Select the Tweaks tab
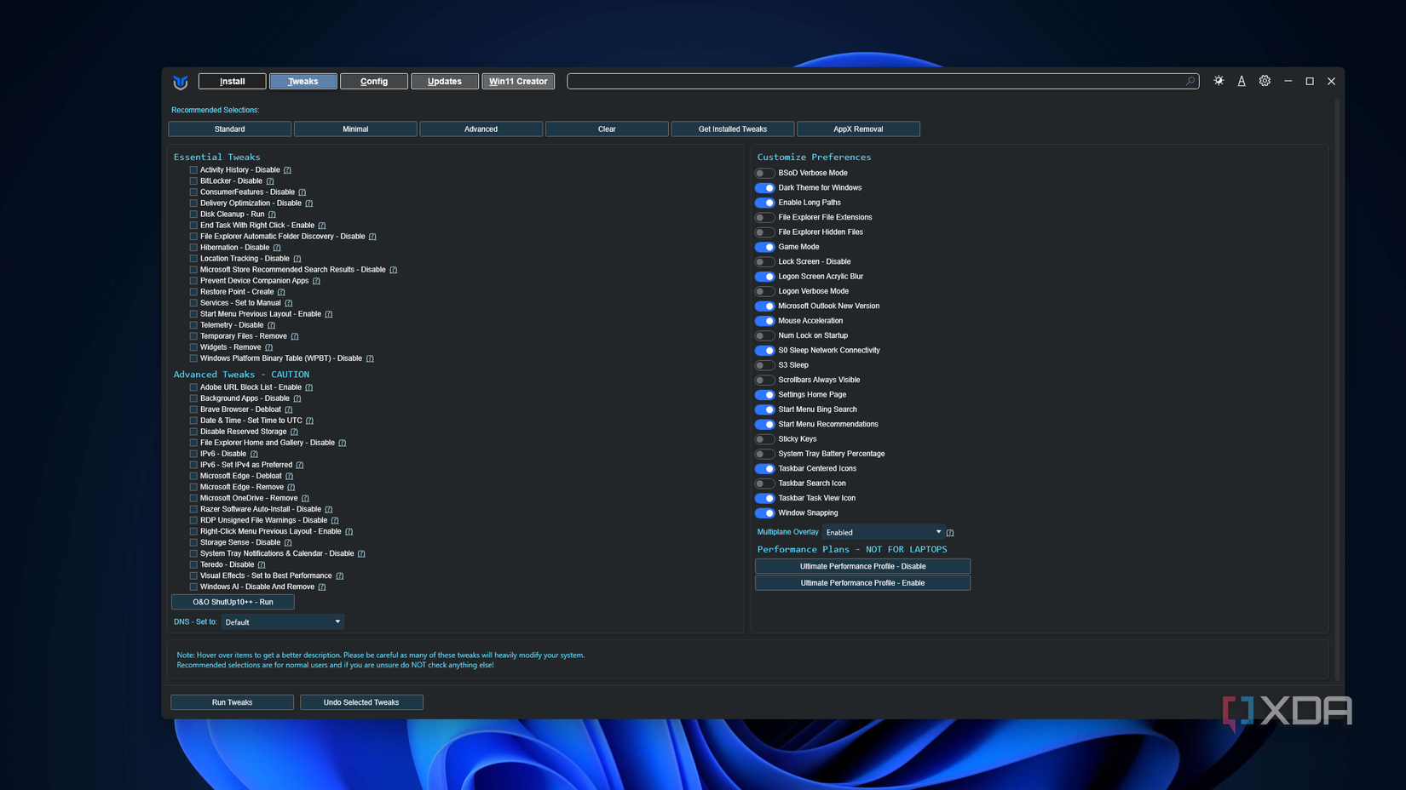 [303, 81]
